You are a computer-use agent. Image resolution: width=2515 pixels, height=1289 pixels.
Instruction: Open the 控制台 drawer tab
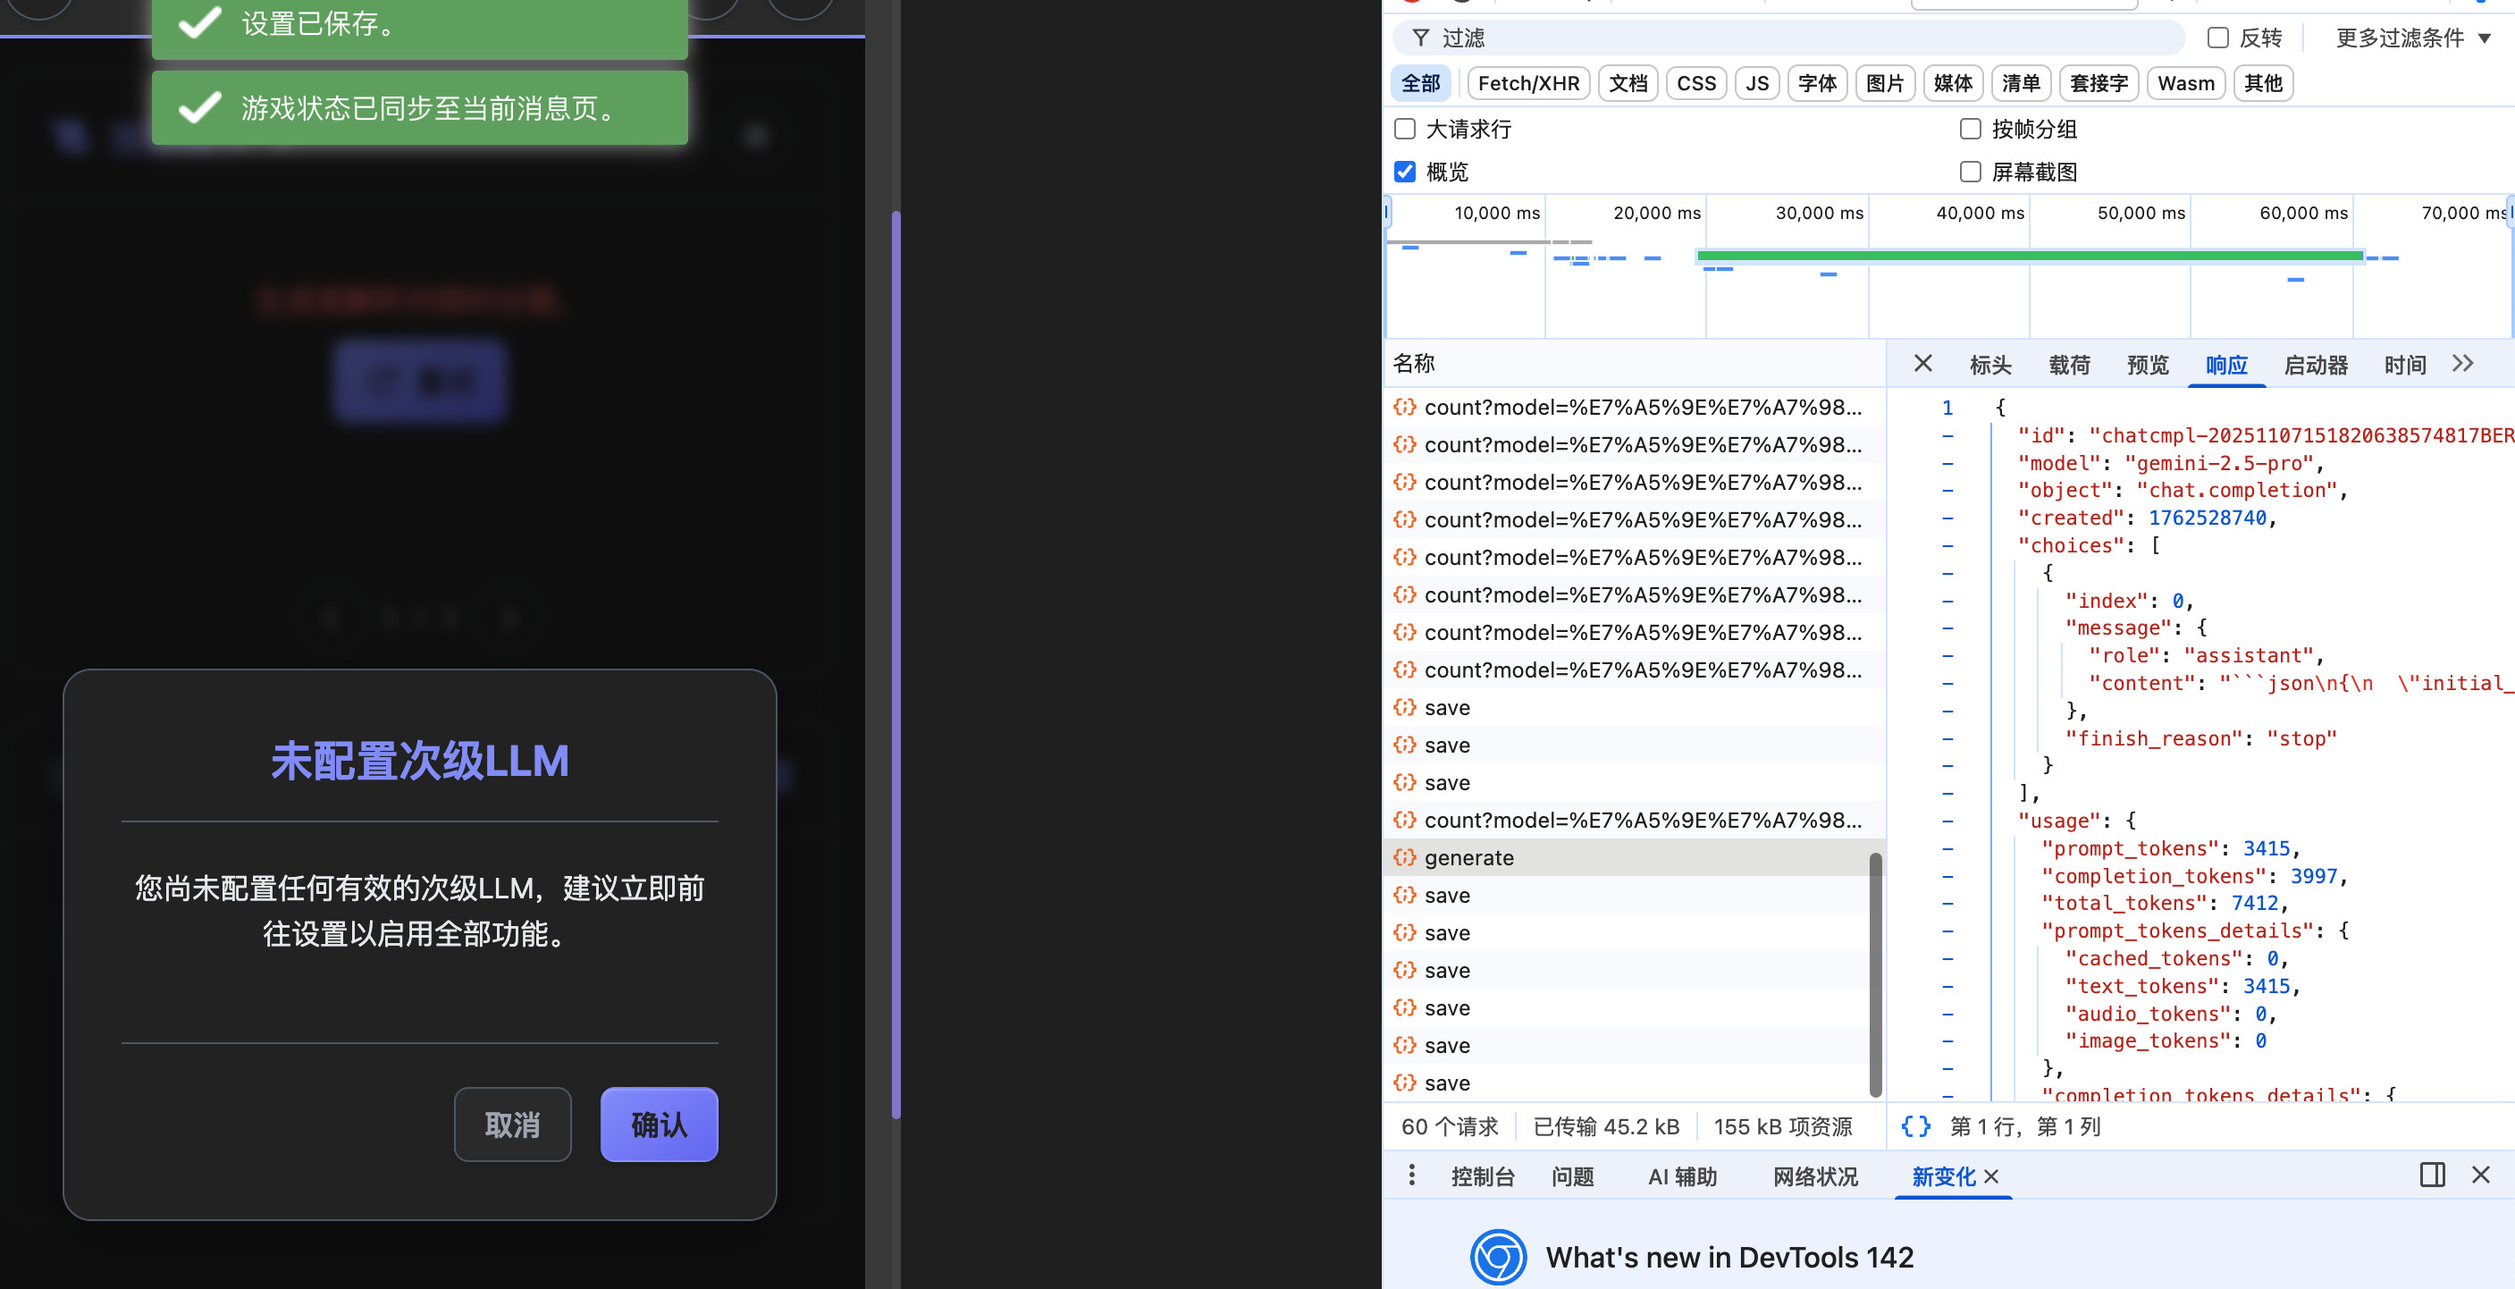[x=1482, y=1176]
